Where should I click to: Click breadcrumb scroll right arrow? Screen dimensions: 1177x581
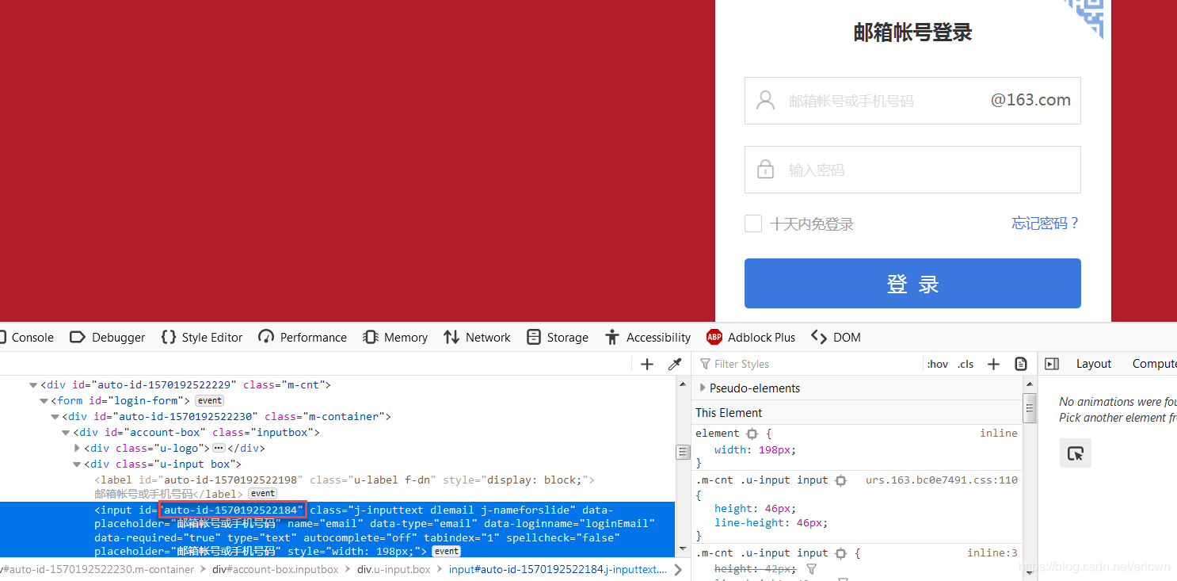click(678, 569)
